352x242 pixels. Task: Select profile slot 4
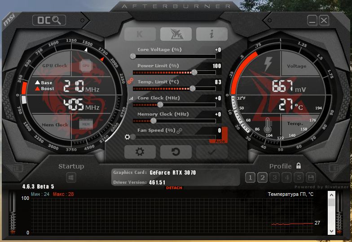[x=286, y=178]
